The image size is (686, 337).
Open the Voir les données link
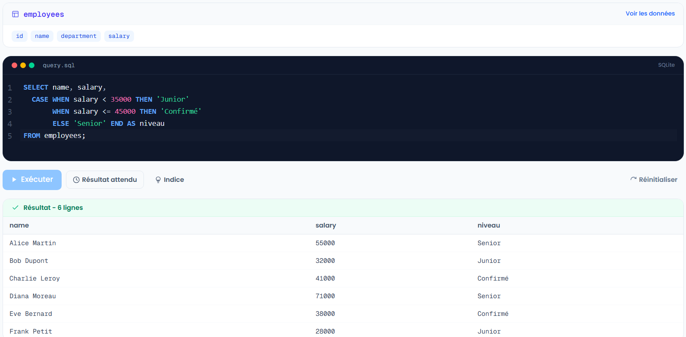[x=650, y=13]
